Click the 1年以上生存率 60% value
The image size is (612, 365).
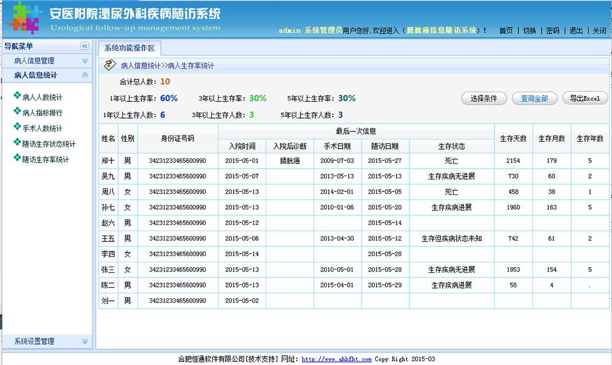169,98
